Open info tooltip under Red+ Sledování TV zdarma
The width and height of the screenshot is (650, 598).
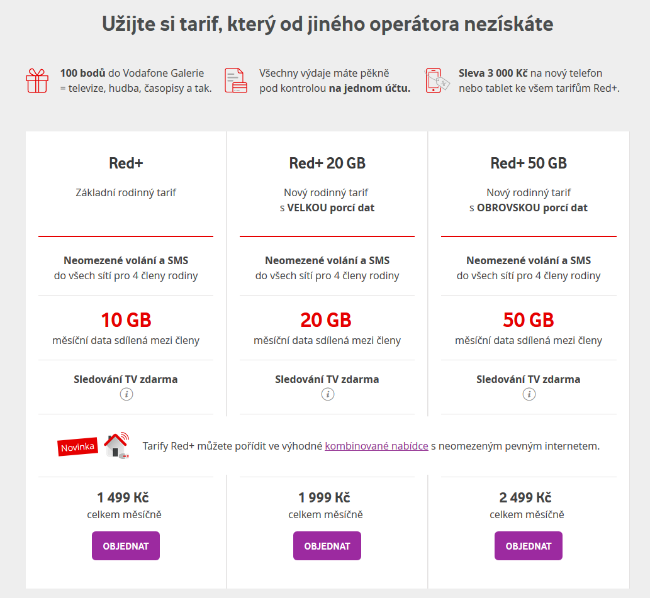click(125, 395)
